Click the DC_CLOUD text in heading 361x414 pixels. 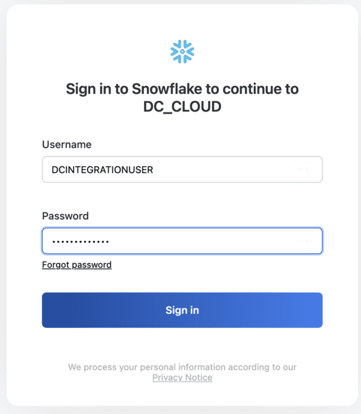coord(182,108)
